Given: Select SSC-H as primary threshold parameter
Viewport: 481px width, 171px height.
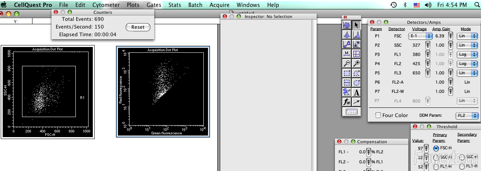Looking at the screenshot, I should click(436, 157).
